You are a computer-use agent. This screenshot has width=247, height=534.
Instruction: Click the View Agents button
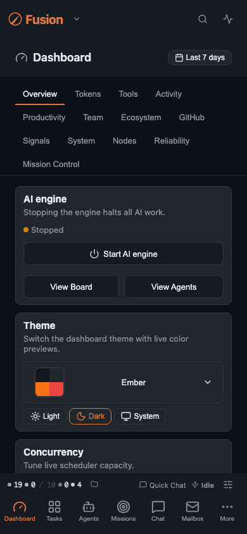coord(174,287)
